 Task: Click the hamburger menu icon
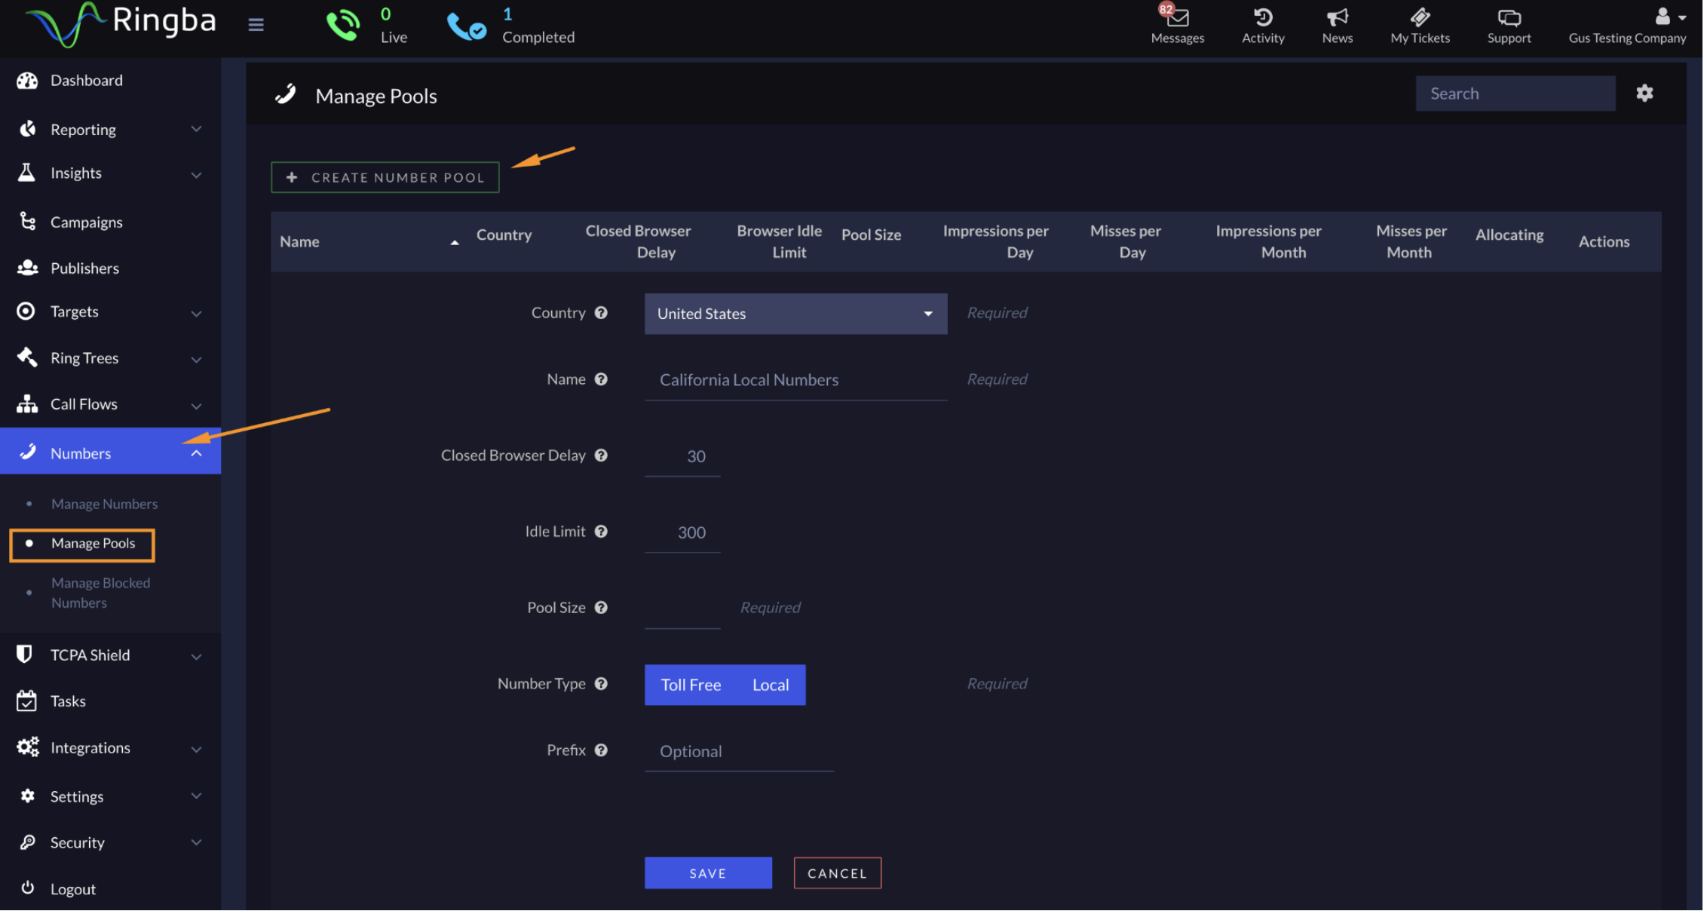point(256,25)
